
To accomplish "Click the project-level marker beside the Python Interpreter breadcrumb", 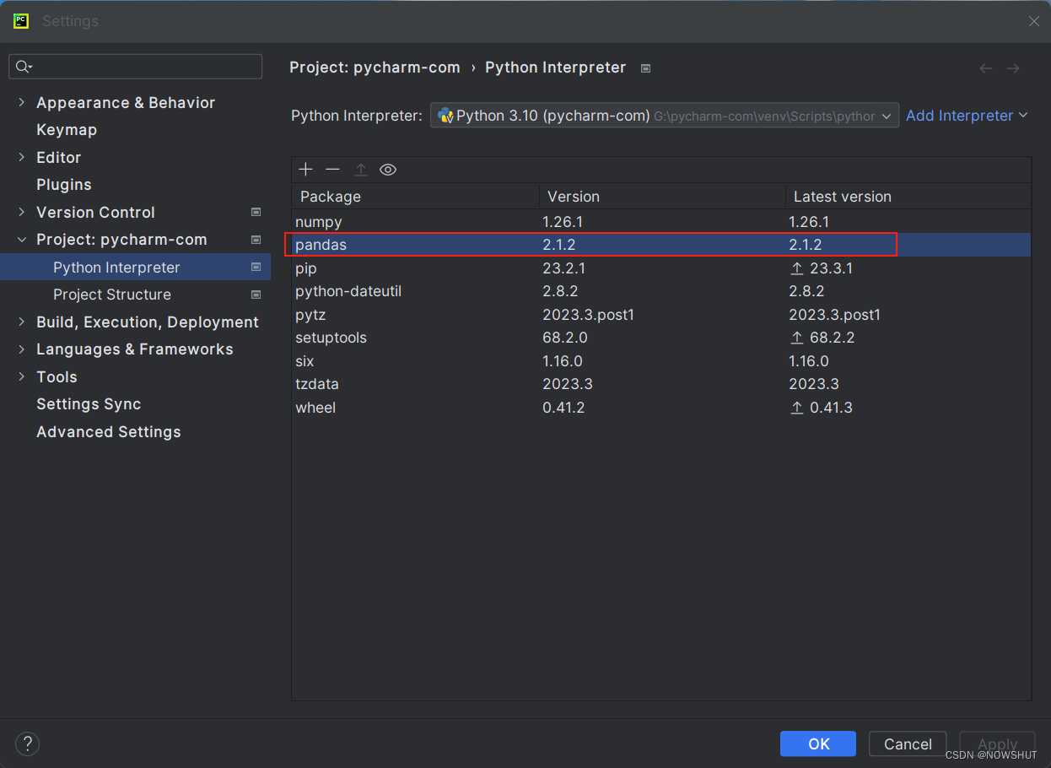I will coord(645,68).
